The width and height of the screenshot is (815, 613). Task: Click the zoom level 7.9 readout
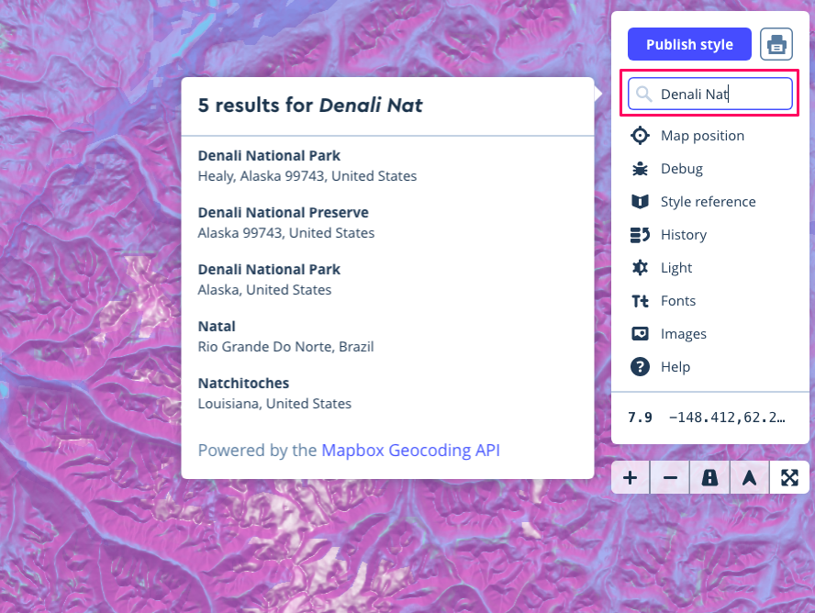tap(640, 418)
